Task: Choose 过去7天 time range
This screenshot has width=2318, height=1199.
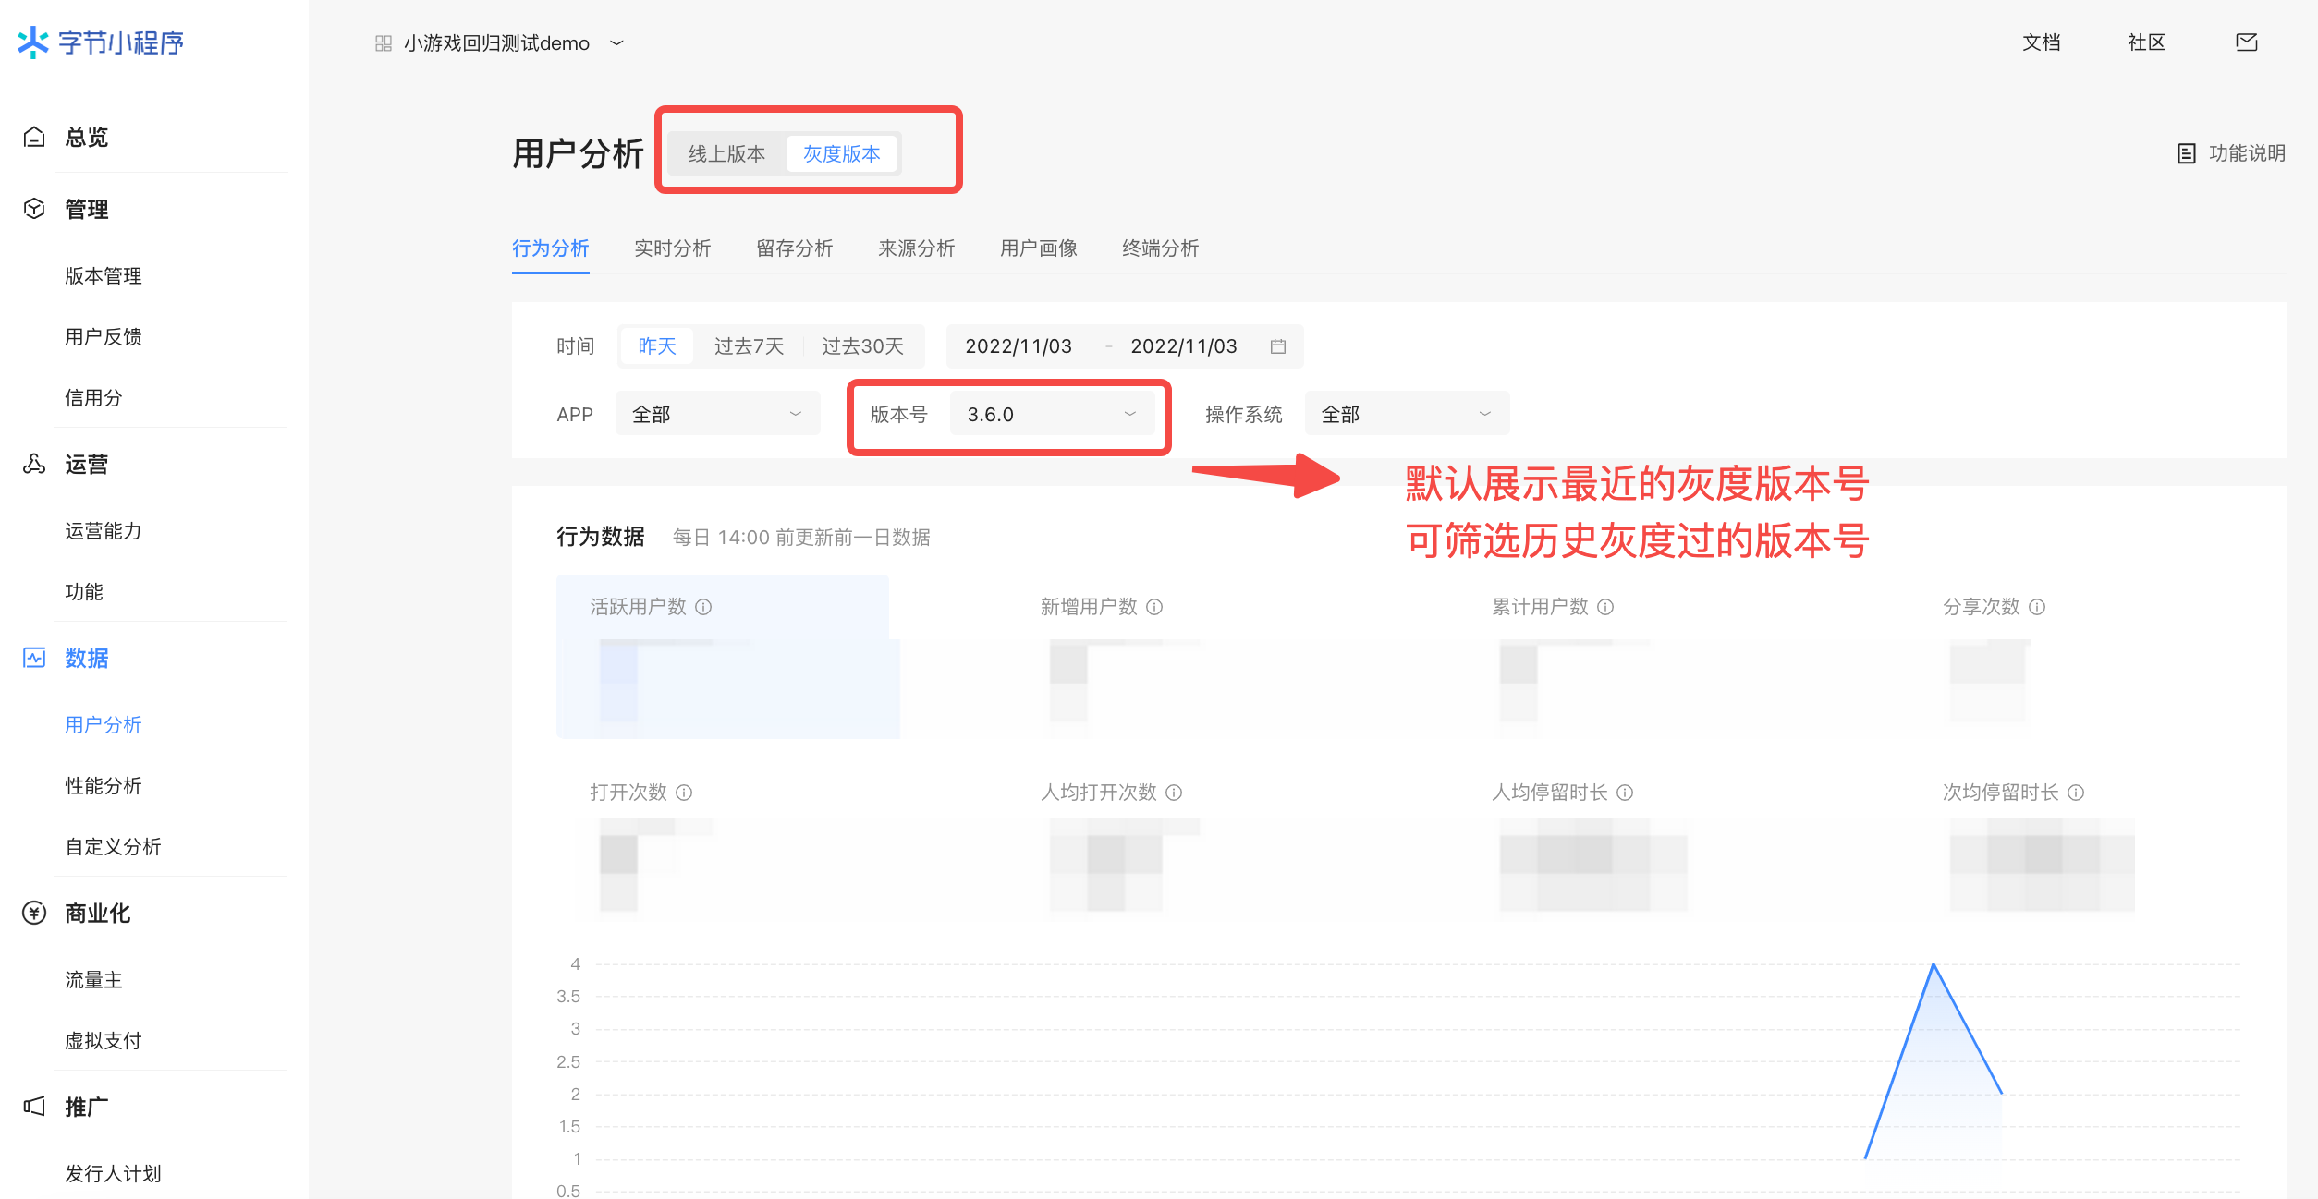Action: click(749, 345)
